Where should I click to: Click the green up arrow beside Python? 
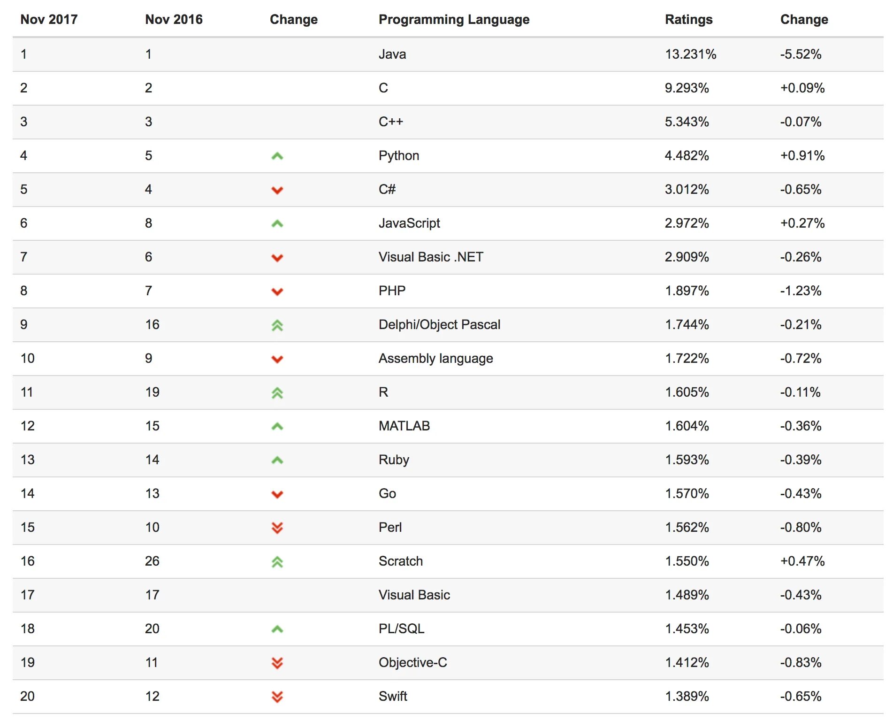coord(277,156)
